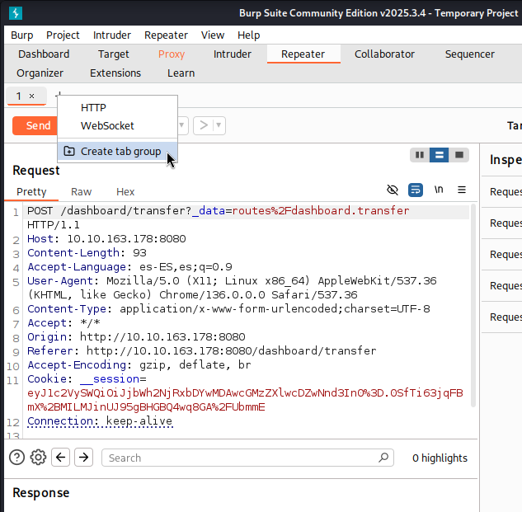This screenshot has width=522, height=512.
Task: Send the request with Send button
Action: click(x=35, y=125)
